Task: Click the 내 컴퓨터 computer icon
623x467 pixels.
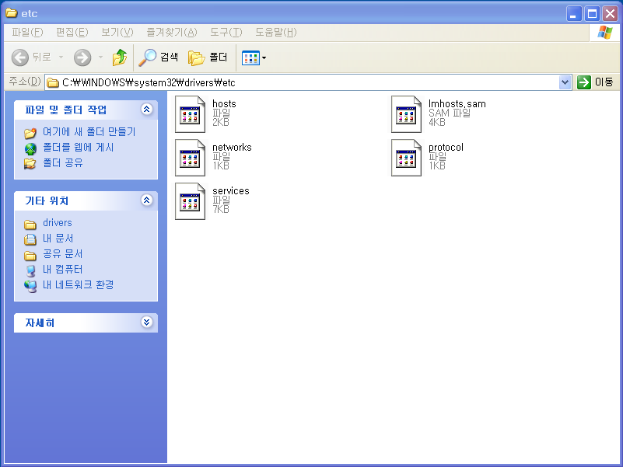Action: [30, 270]
